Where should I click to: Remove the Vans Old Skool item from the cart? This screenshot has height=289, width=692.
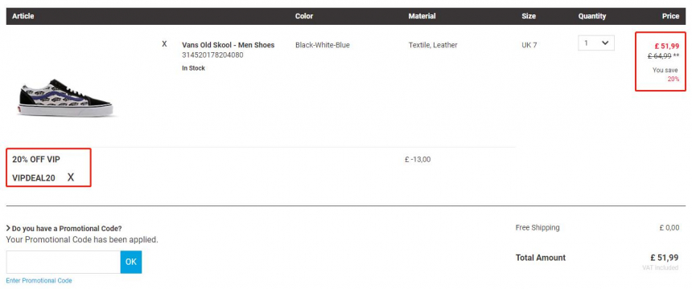click(164, 43)
